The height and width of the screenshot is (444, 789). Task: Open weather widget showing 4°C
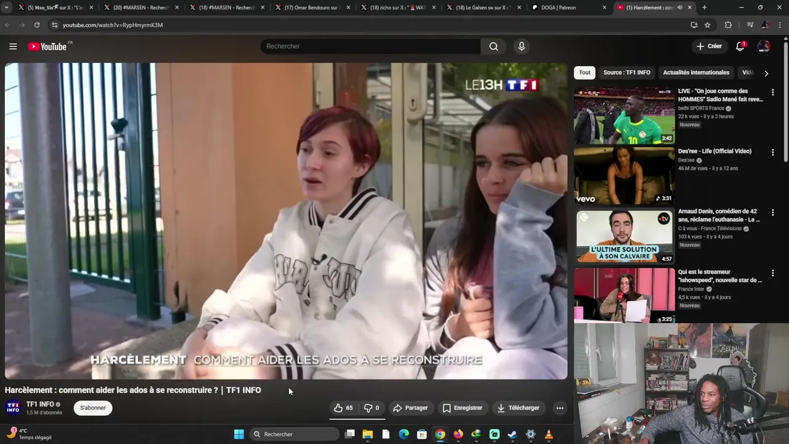pos(30,434)
